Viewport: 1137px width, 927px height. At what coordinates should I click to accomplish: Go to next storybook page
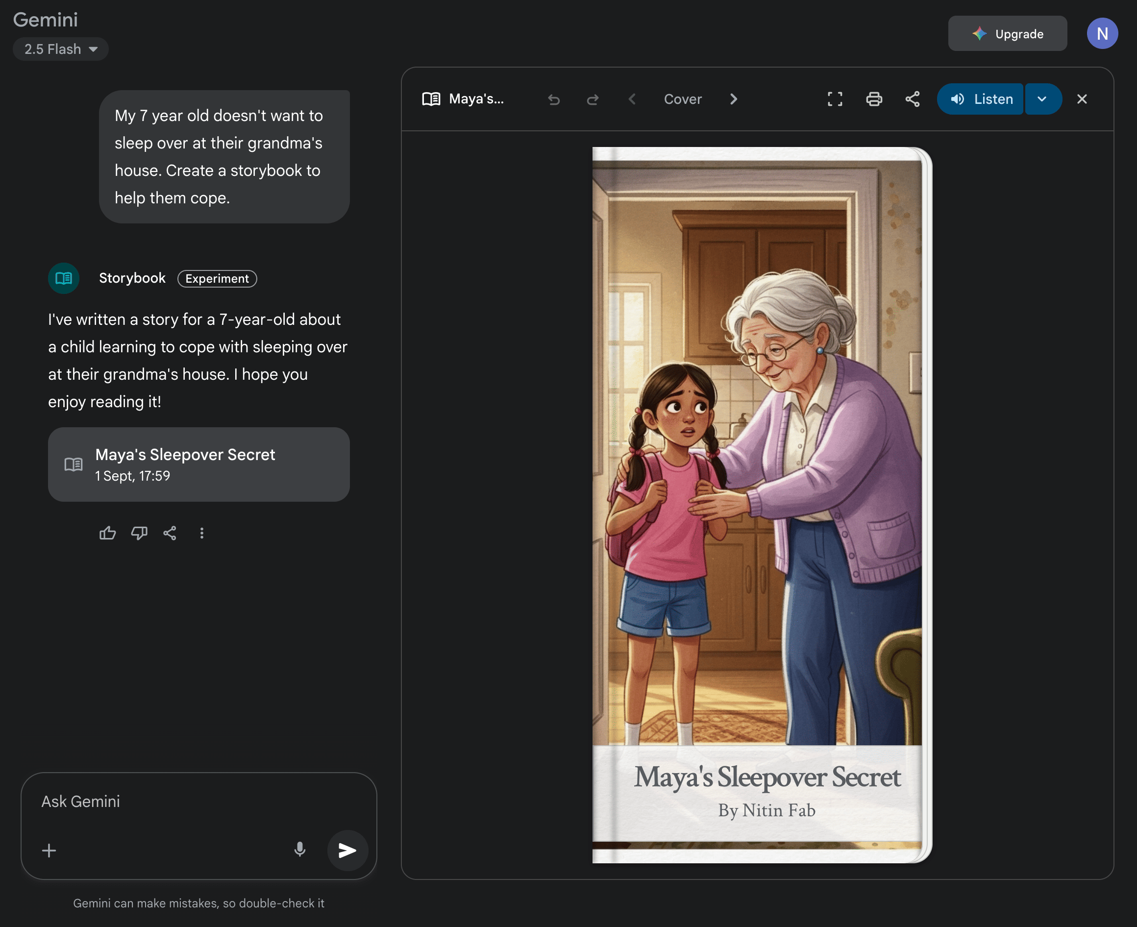pos(733,99)
